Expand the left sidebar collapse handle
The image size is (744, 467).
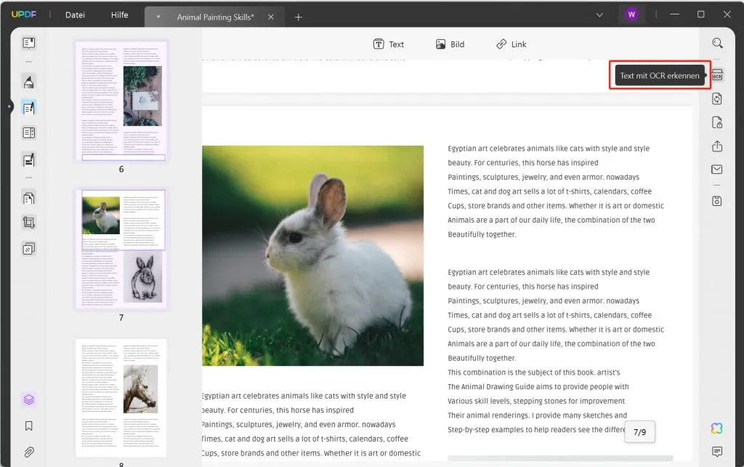point(9,107)
